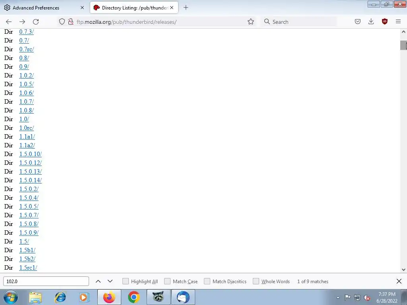Screen dimensions: 407x305
Task: Open raccoon icon app in taskbar
Action: pyautogui.click(x=158, y=297)
